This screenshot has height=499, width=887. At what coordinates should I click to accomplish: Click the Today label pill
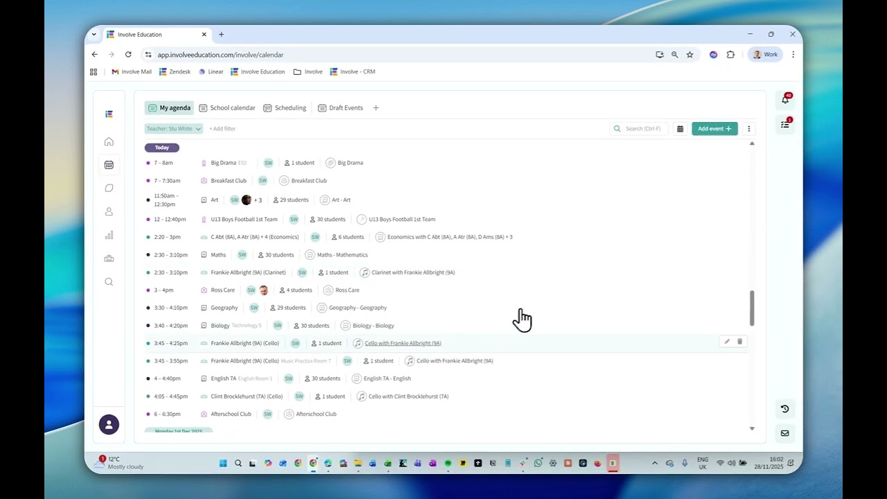[x=162, y=148]
